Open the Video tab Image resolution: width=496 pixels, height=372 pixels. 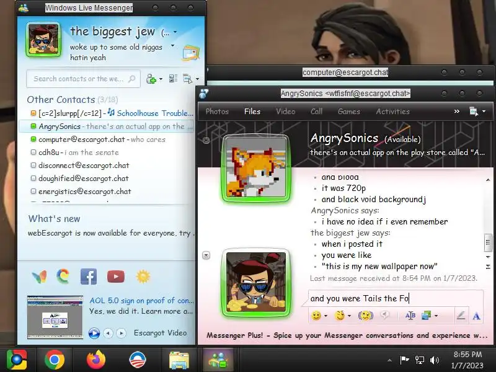click(x=285, y=112)
